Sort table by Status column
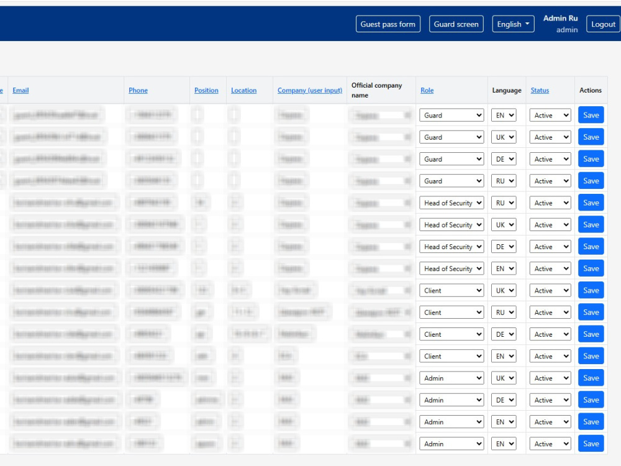This screenshot has height=466, width=621. 540,90
